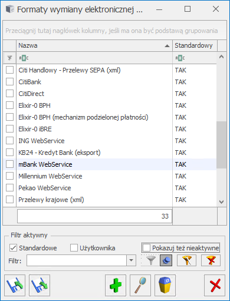230x301 pixels.
Task: Sort by the Nazwa column header
Action: point(94,46)
